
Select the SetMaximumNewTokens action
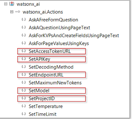[55, 83]
